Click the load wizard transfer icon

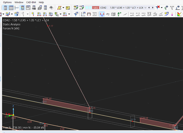click(82, 8)
